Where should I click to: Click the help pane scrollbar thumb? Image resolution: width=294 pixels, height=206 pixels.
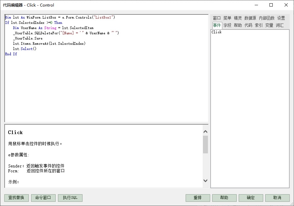pyautogui.click(x=206, y=145)
